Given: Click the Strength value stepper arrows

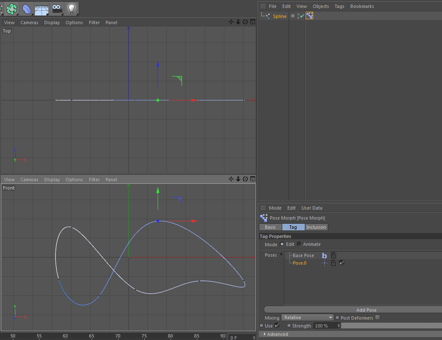Looking at the screenshot, I should point(339,326).
